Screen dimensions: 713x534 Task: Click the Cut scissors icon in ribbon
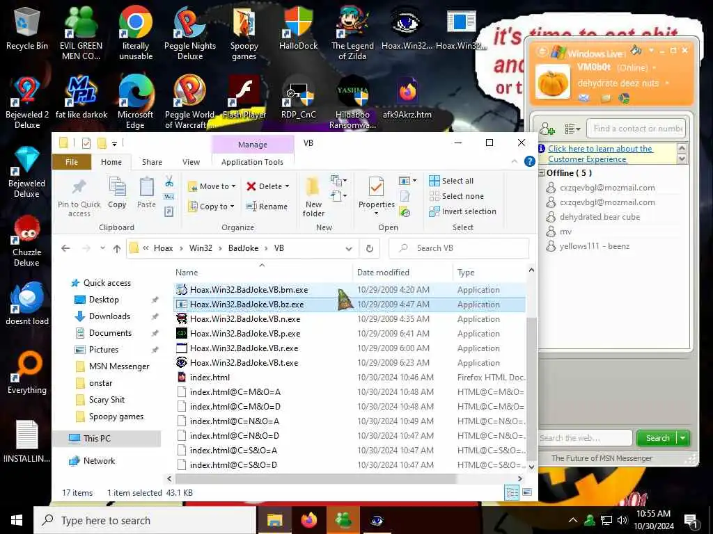[x=169, y=181]
